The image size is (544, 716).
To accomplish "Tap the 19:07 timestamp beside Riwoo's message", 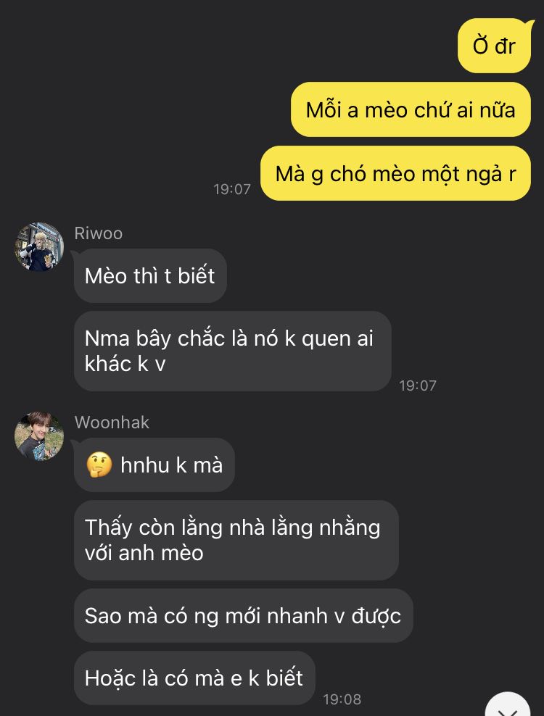I will tap(417, 386).
